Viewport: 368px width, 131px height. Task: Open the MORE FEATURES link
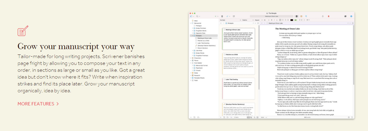click(x=38, y=104)
